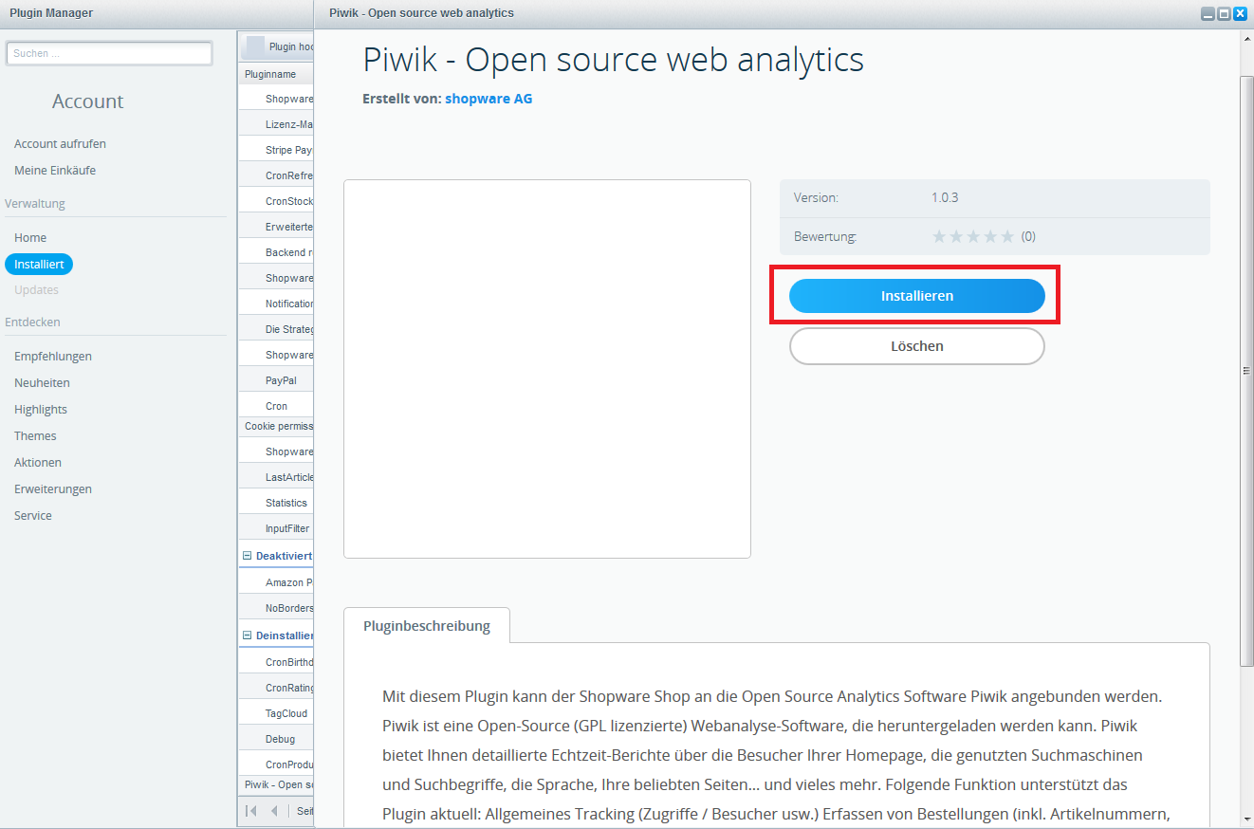Select the NoBorders plugin row
1254x829 pixels.
276,608
